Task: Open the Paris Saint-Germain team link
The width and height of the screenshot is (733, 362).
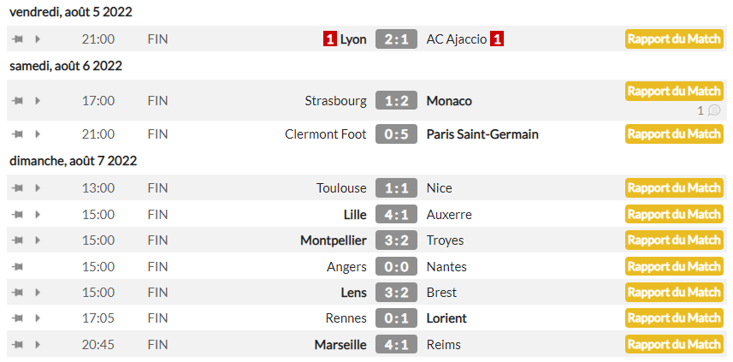Action: tap(482, 134)
